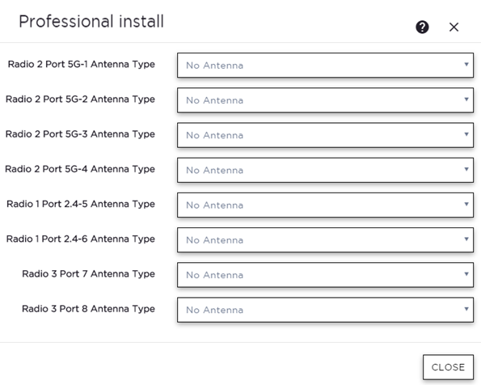The width and height of the screenshot is (481, 385).
Task: Click arrow of Port 2.4-6 selector
Action: [x=466, y=239]
